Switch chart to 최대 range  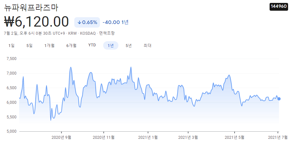tap(148, 45)
